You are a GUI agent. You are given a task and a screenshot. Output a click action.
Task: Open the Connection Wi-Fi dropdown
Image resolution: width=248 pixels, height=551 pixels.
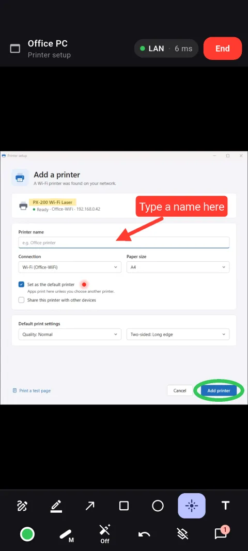pos(70,267)
